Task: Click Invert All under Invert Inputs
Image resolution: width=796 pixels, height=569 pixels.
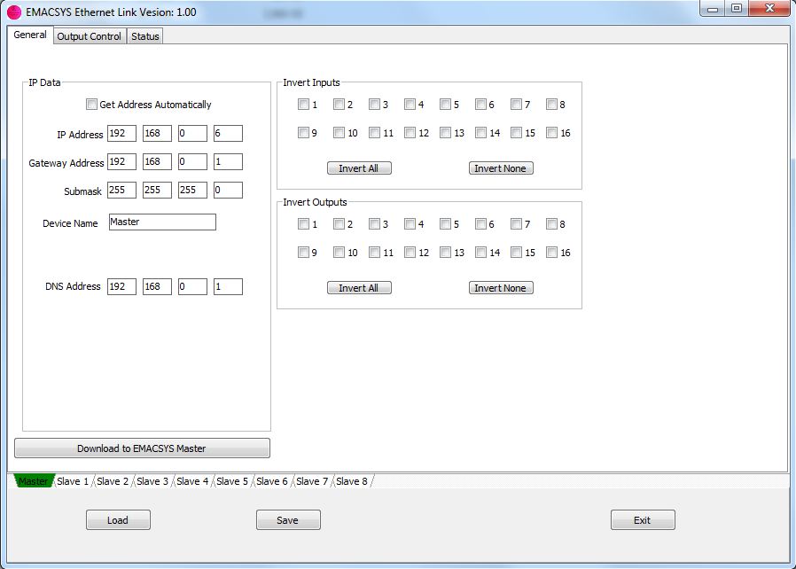Action: [x=359, y=168]
